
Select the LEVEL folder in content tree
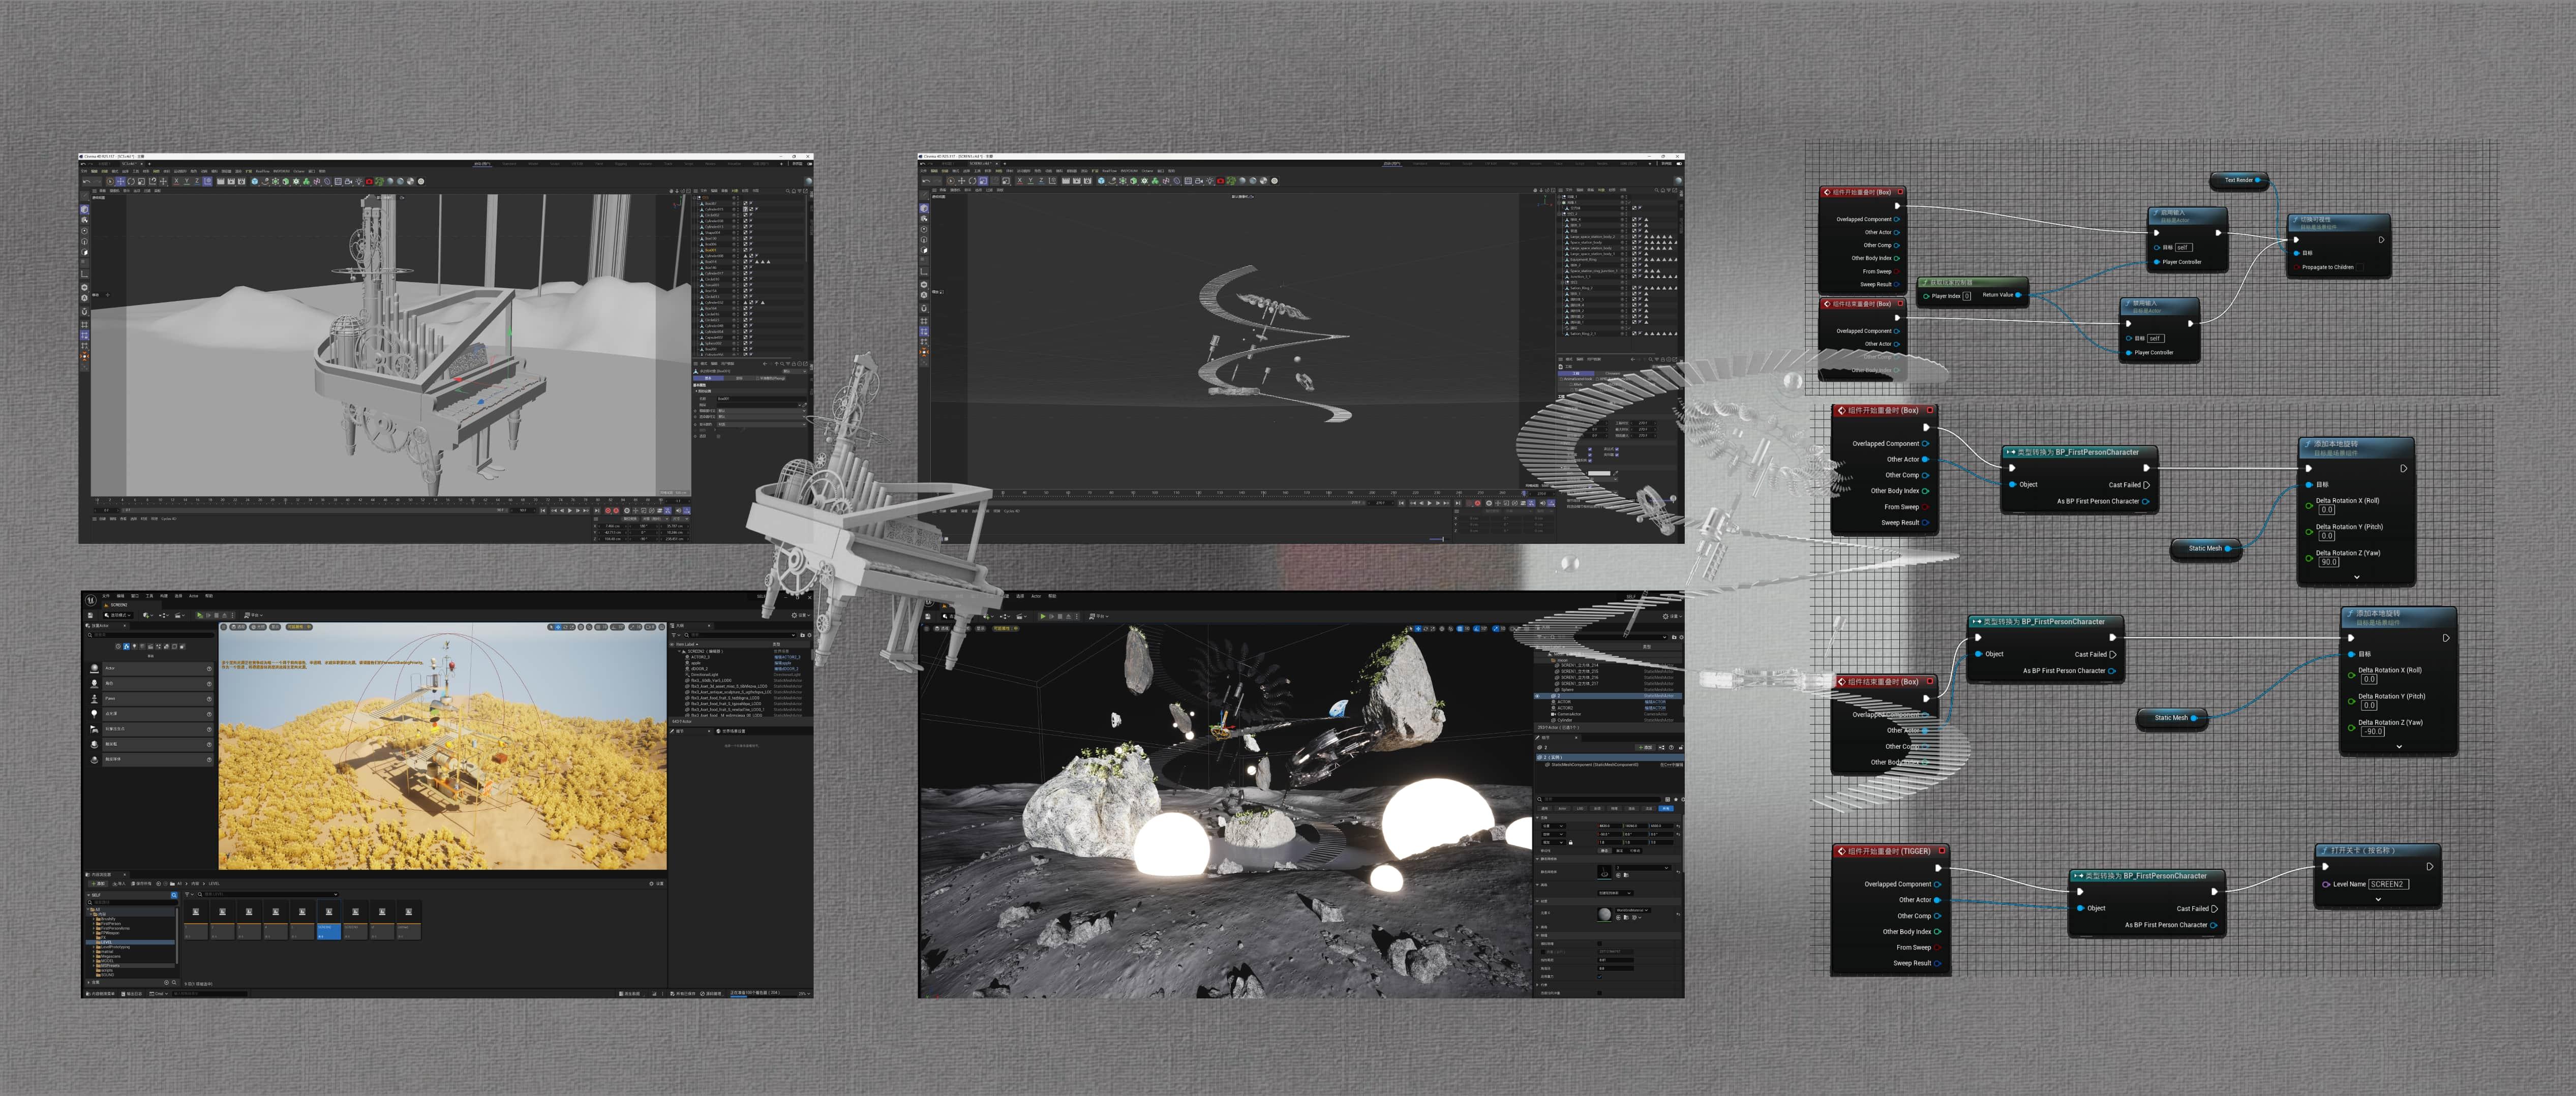point(106,942)
